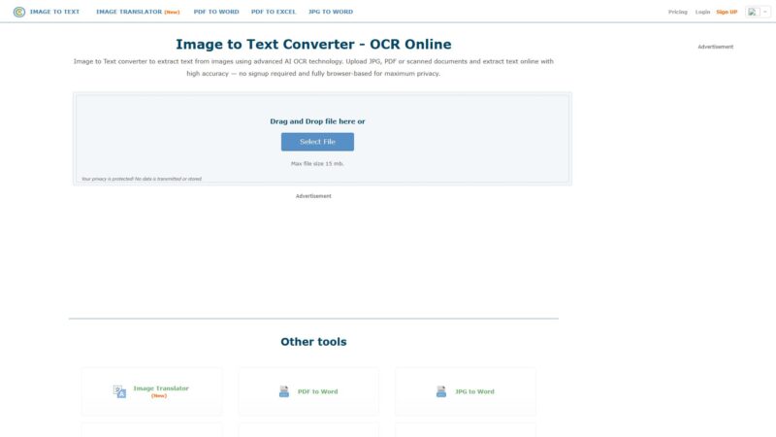Click the Image to Text Converter heading

tap(313, 44)
